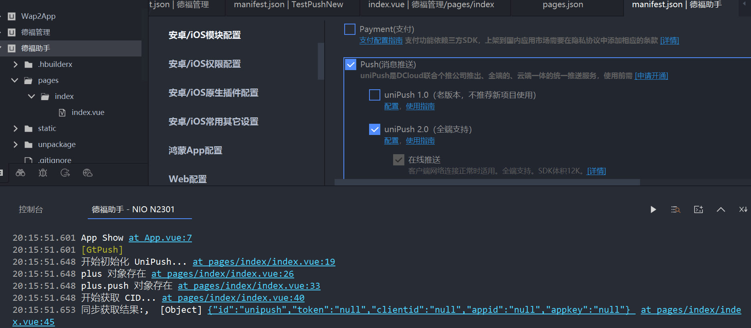
Task: Click the sync arrows icon in sidebar toolbar
Action: [65, 173]
